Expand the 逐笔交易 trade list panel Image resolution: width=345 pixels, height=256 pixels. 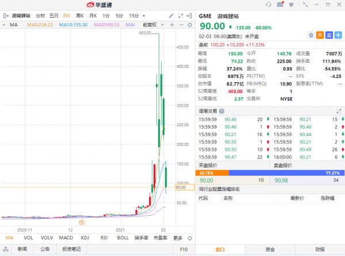point(340,111)
